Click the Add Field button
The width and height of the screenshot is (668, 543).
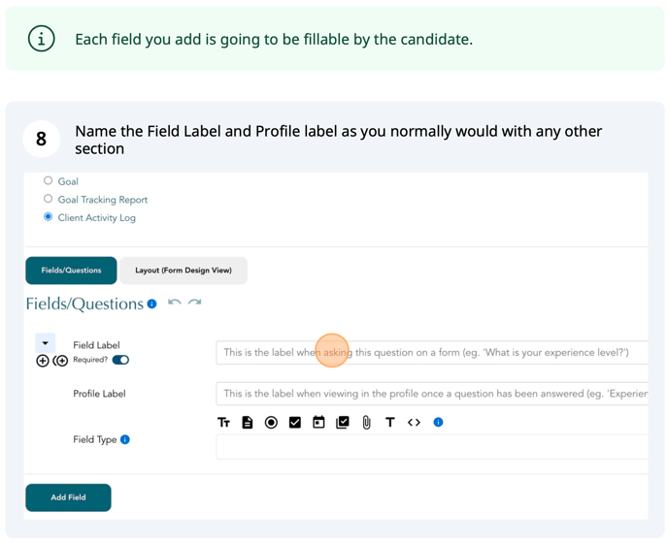[x=68, y=497]
